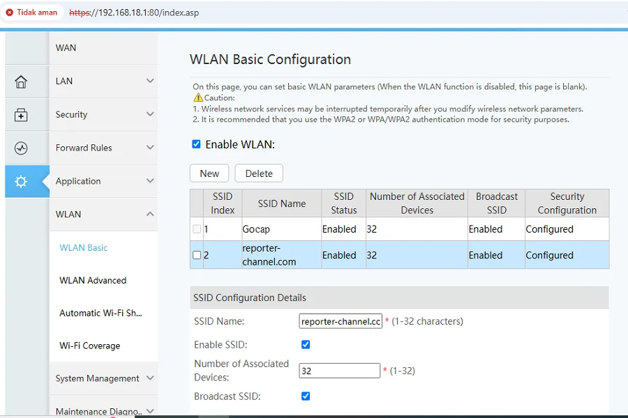628x418 pixels.
Task: Toggle the Enable WLAN checkbox
Action: [x=196, y=144]
